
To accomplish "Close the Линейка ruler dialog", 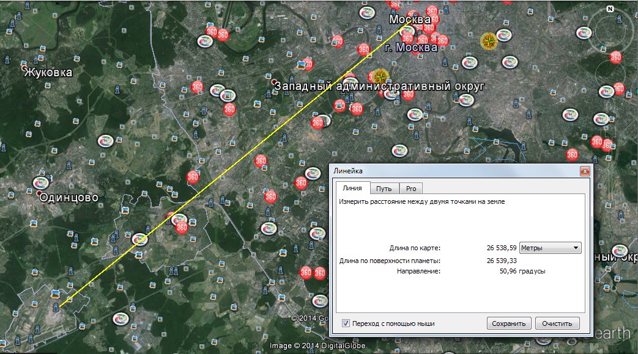I will [x=585, y=171].
